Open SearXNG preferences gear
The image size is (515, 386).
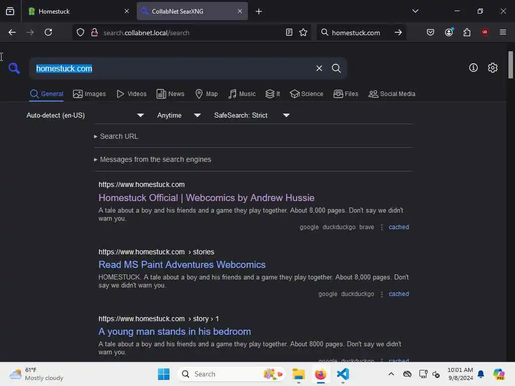coord(492,68)
